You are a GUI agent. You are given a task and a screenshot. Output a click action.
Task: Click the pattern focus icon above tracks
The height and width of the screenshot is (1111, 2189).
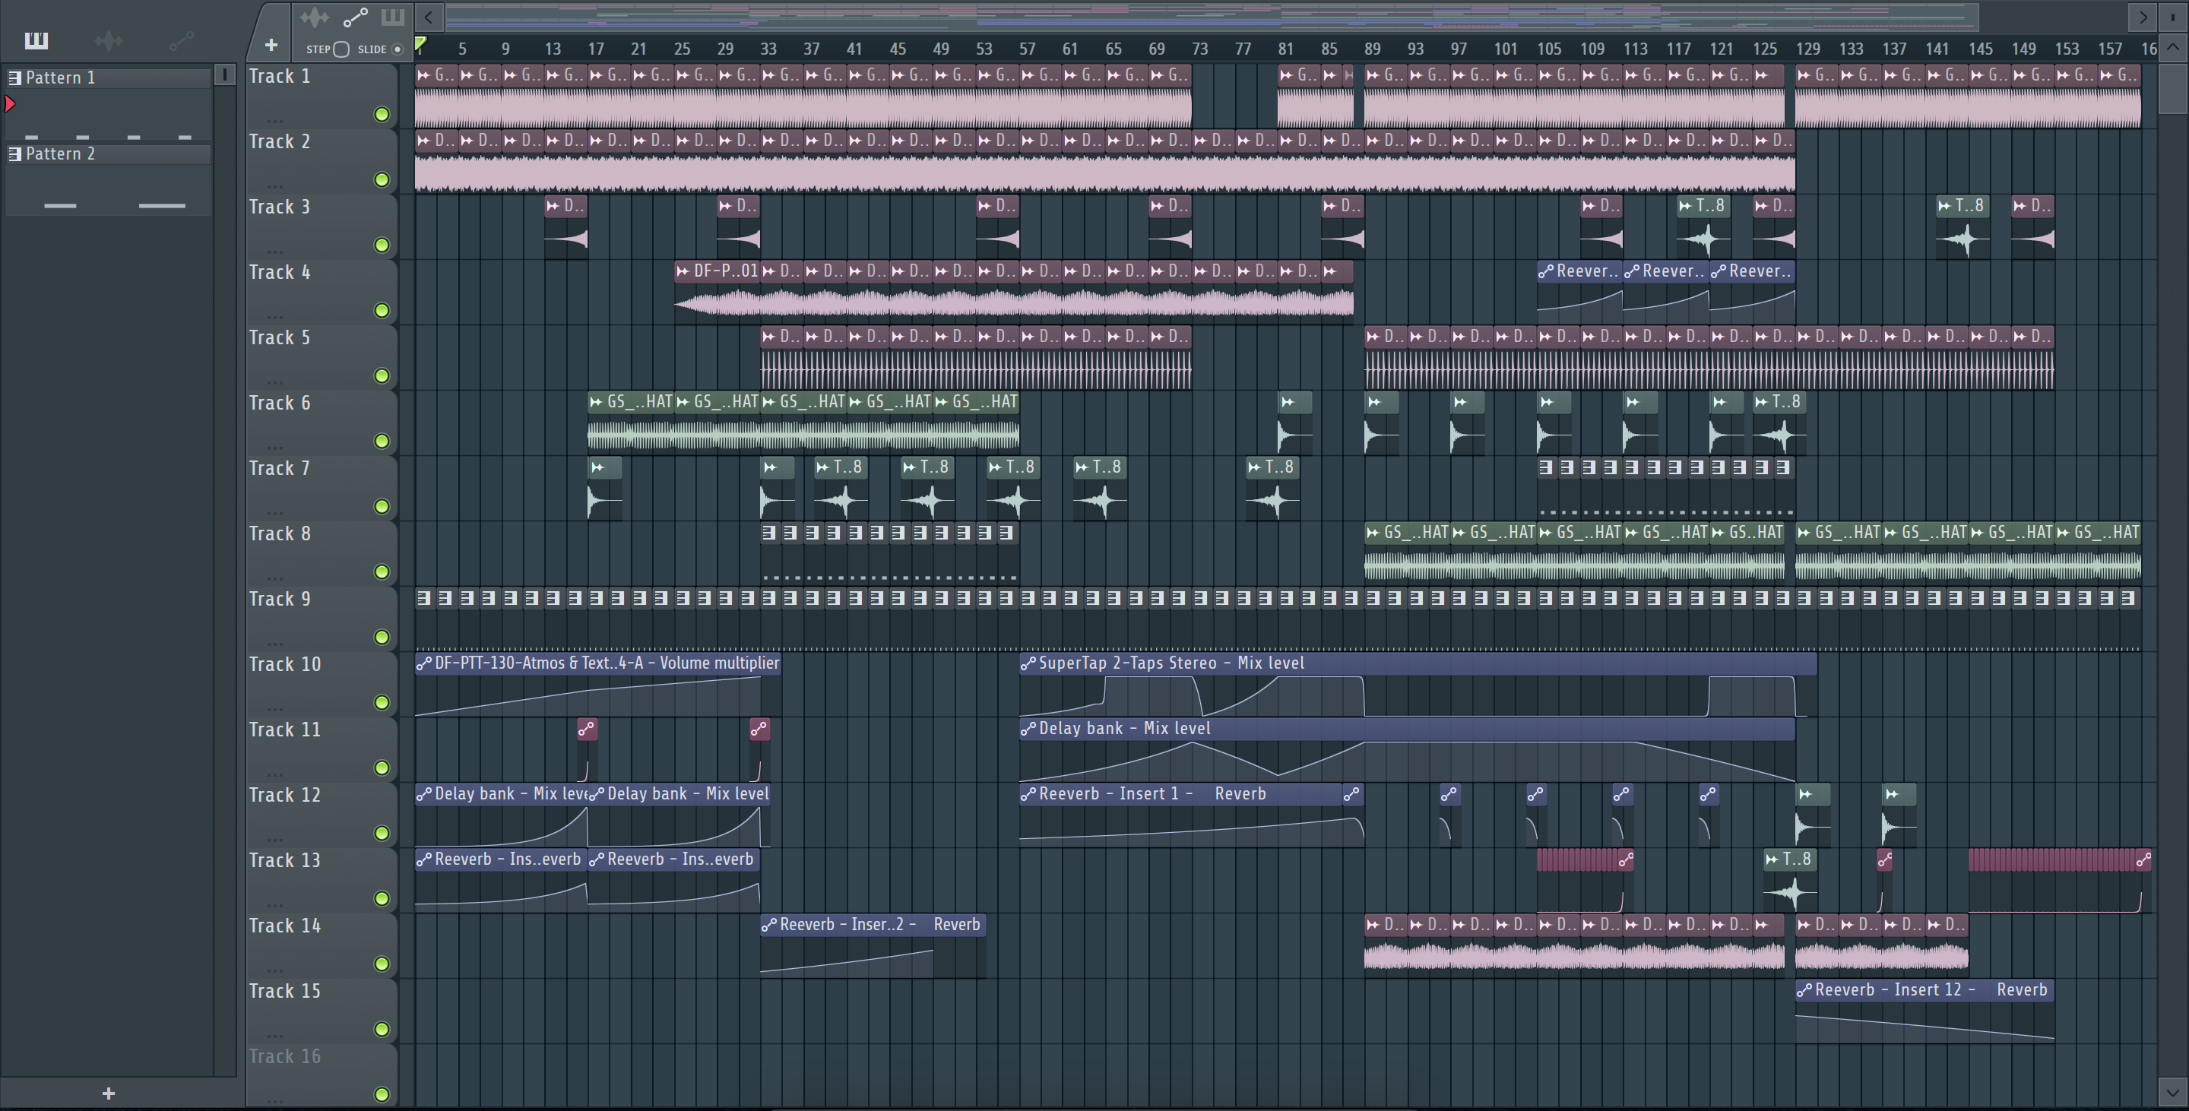393,17
